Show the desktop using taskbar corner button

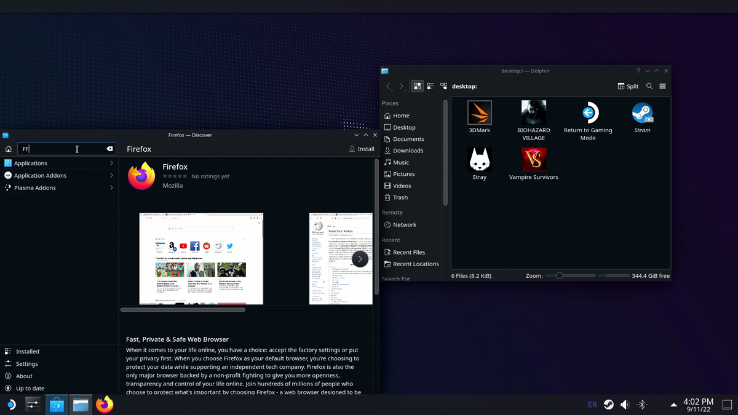[727, 405]
